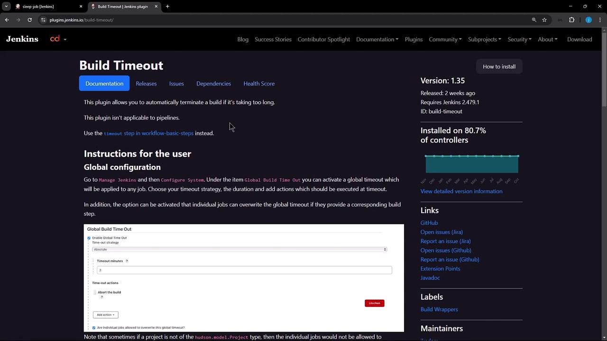Open the Open issues (Jira) link

[441, 232]
